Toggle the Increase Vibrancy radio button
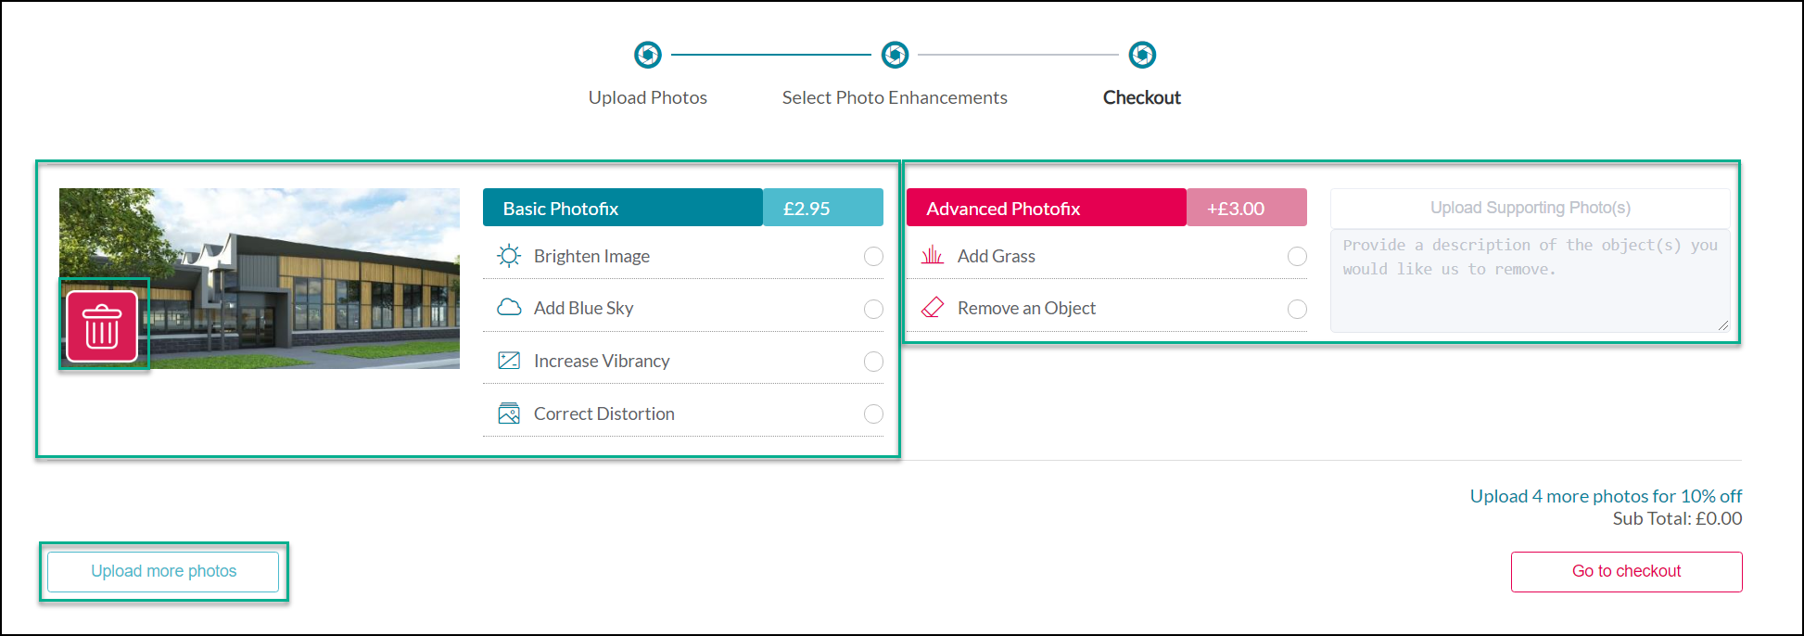The image size is (1804, 636). [873, 362]
